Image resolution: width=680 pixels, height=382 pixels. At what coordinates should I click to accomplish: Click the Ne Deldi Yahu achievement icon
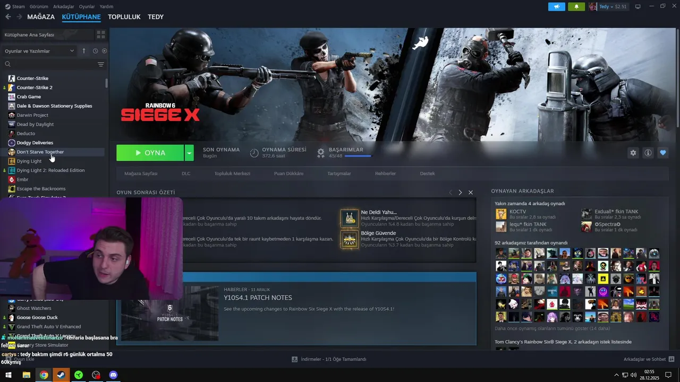point(350,218)
